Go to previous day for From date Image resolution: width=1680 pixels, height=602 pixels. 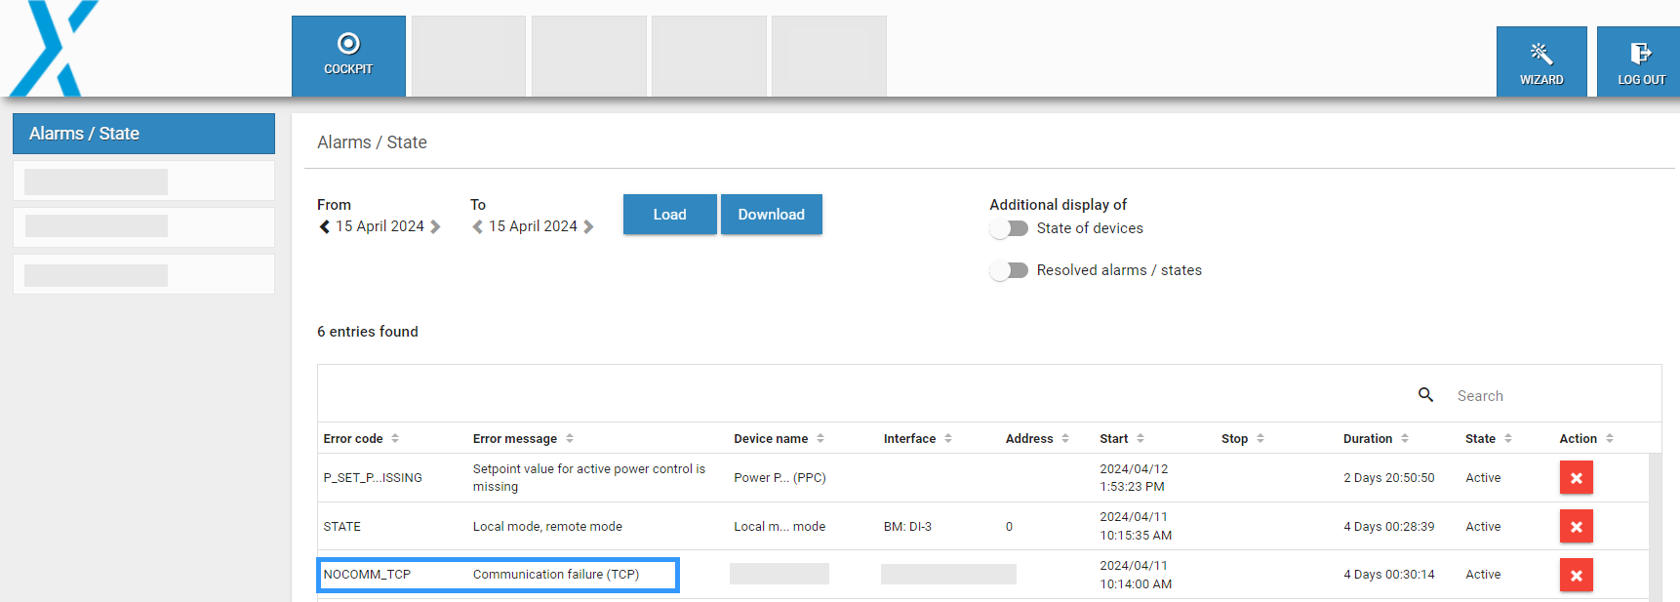[324, 226]
